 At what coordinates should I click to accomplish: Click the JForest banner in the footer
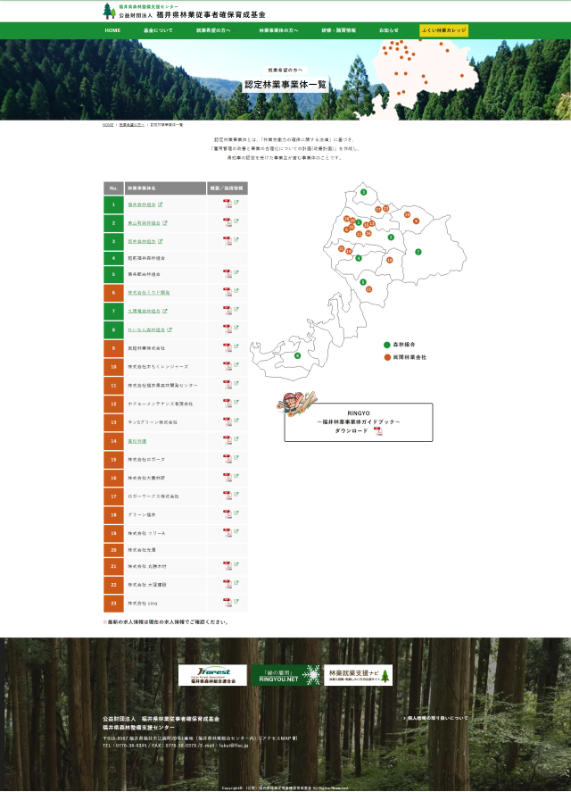212,675
